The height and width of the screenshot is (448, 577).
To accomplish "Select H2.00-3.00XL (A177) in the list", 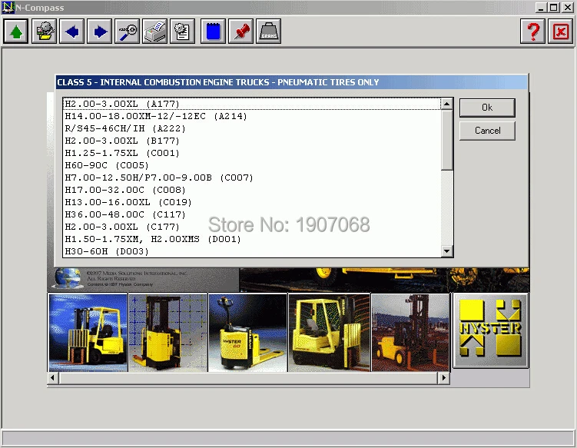I will click(x=252, y=104).
